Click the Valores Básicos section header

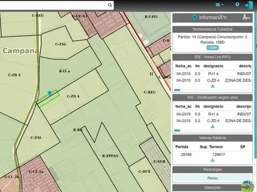coord(213,138)
